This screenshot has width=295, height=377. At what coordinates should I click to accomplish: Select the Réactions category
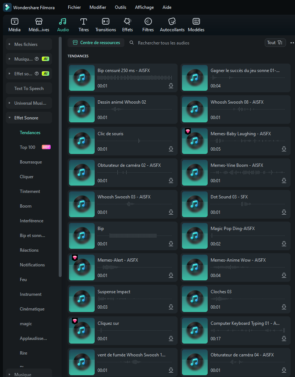[x=29, y=250]
